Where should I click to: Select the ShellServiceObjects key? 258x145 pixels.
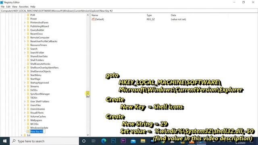pyautogui.click(x=40, y=71)
